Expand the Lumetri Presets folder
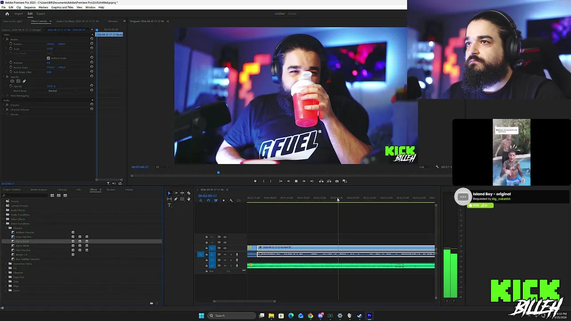 (3, 206)
